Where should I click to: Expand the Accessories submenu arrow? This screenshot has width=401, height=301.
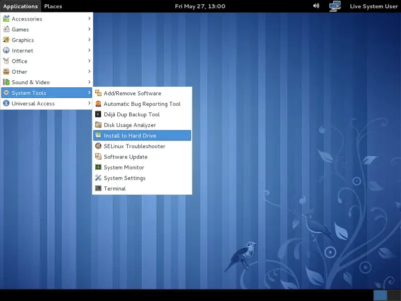click(x=89, y=19)
